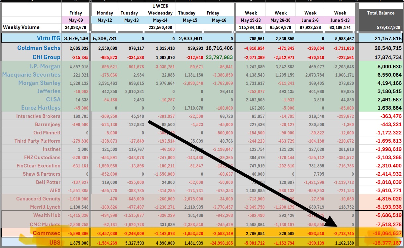Click Virtu ITG total balance 21,157,815
This screenshot has width=404, height=248.
(x=388, y=39)
